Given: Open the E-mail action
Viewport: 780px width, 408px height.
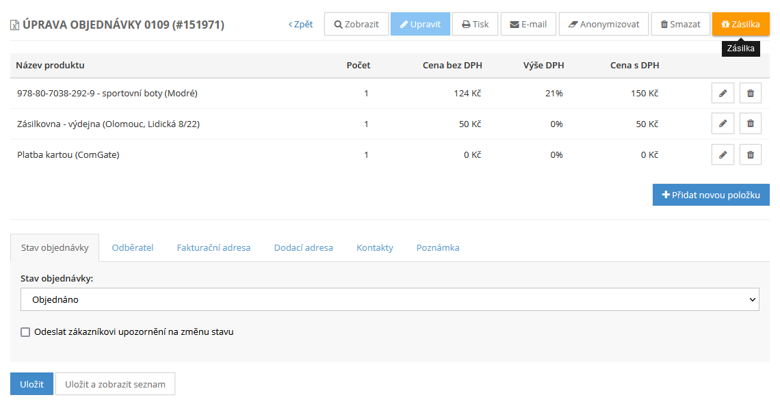Looking at the screenshot, I should tap(528, 24).
